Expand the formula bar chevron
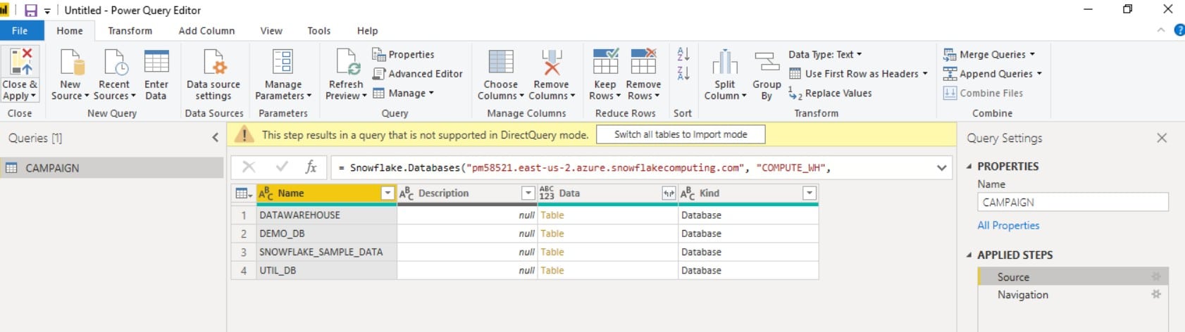 (942, 167)
